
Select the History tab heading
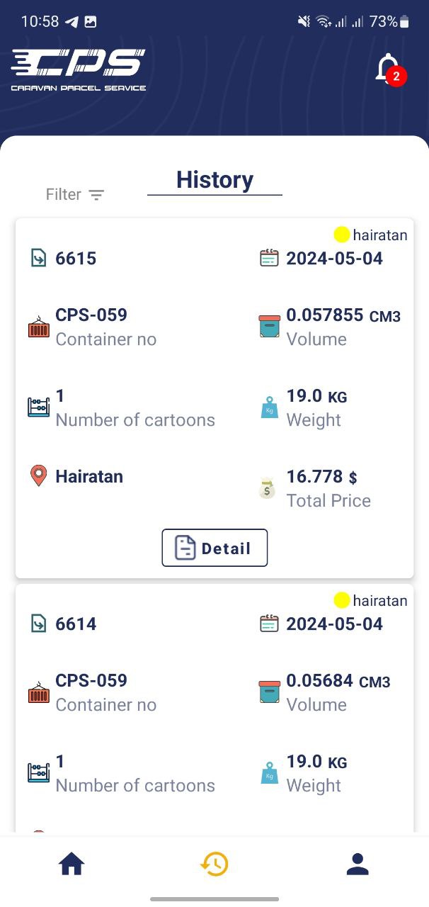tap(214, 180)
